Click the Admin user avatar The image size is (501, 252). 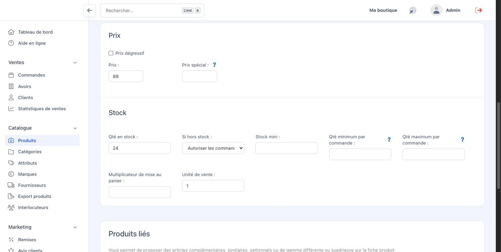tap(436, 10)
